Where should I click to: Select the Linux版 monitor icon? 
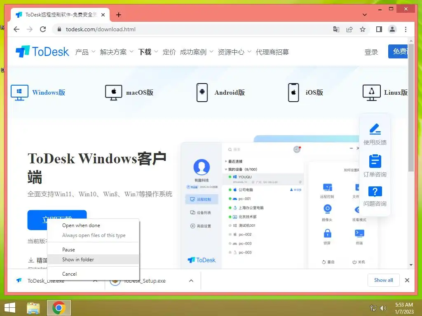pyautogui.click(x=371, y=93)
